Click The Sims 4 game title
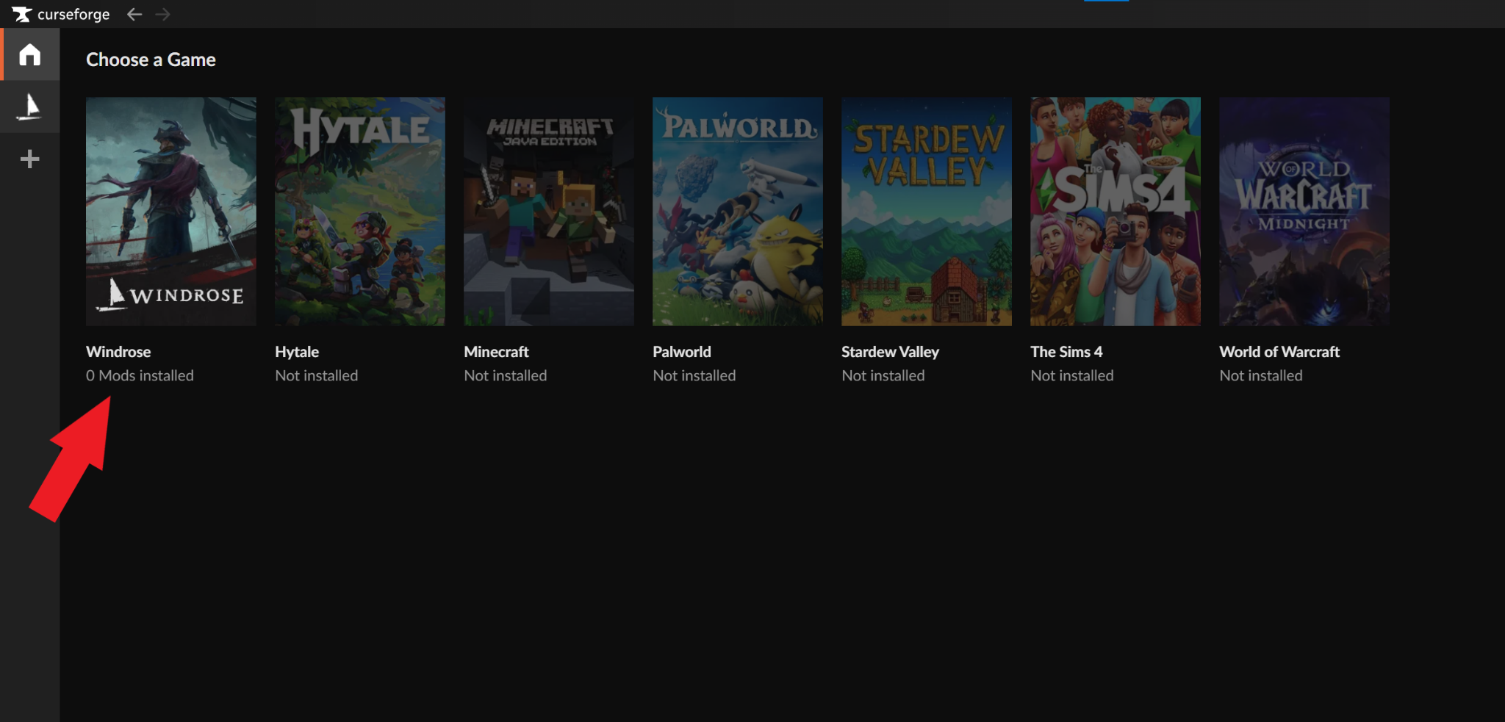 click(x=1066, y=352)
